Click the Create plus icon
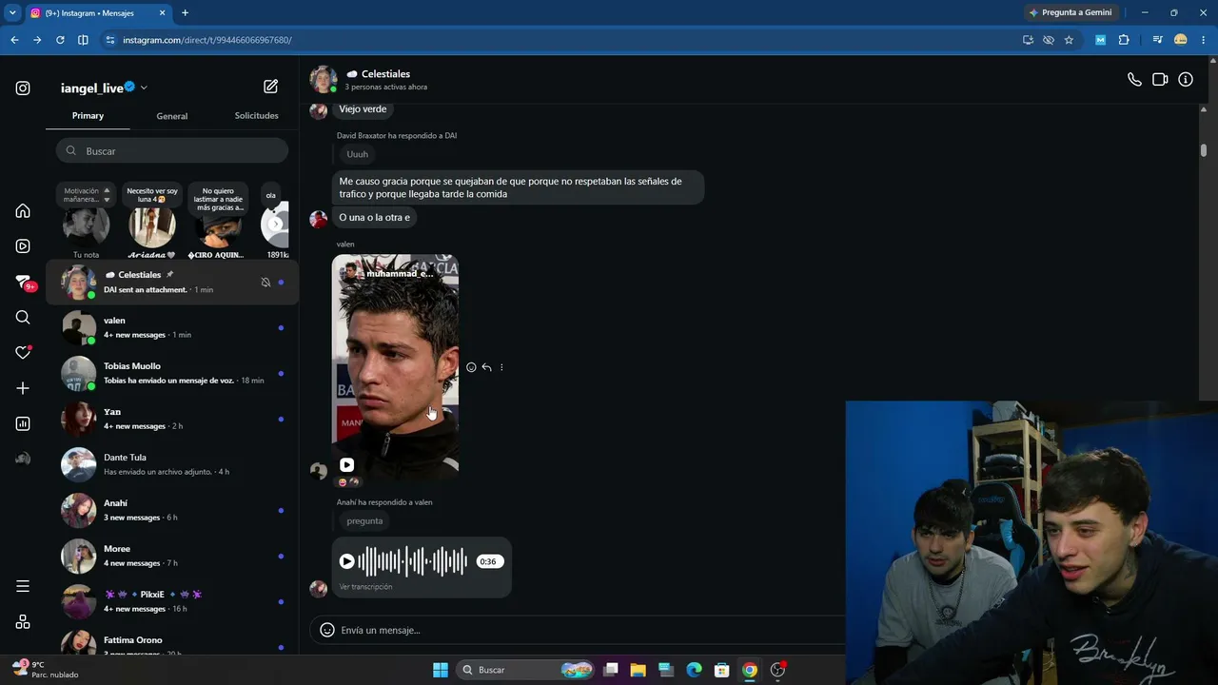1218x685 pixels. coord(23,388)
